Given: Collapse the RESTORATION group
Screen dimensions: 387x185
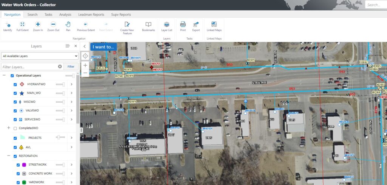Looking at the screenshot, I should click(x=9, y=156).
